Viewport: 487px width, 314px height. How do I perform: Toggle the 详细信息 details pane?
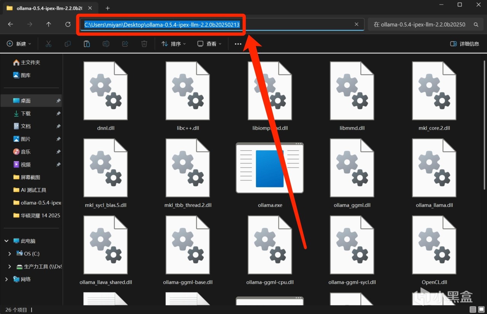(x=465, y=44)
